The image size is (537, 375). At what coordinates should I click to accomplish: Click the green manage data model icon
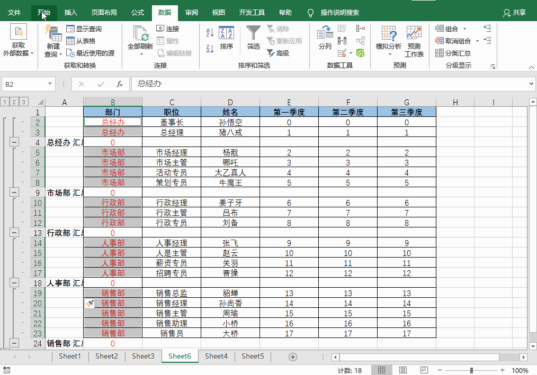tap(360, 53)
